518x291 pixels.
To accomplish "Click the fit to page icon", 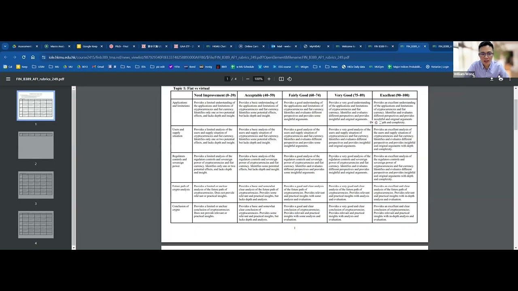I will 281,79.
